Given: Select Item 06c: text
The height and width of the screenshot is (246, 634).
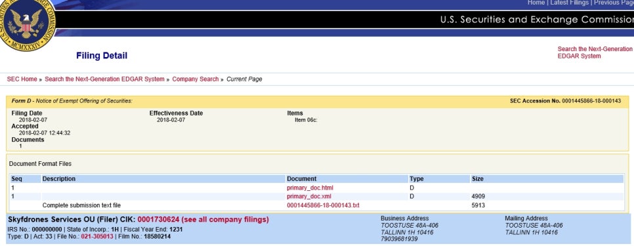Looking at the screenshot, I should tap(306, 120).
